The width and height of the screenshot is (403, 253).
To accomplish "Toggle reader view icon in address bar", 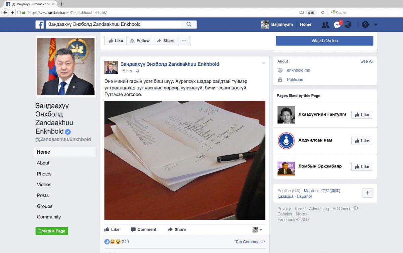I will coord(302,12).
